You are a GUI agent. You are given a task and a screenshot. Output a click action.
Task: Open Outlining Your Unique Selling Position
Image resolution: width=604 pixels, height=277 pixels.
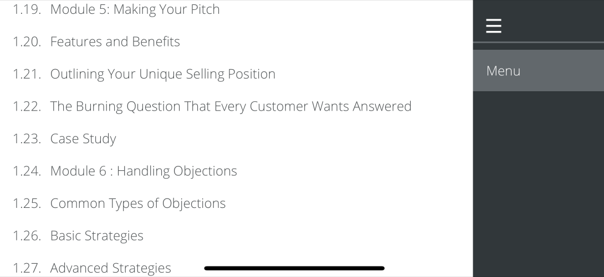162,74
